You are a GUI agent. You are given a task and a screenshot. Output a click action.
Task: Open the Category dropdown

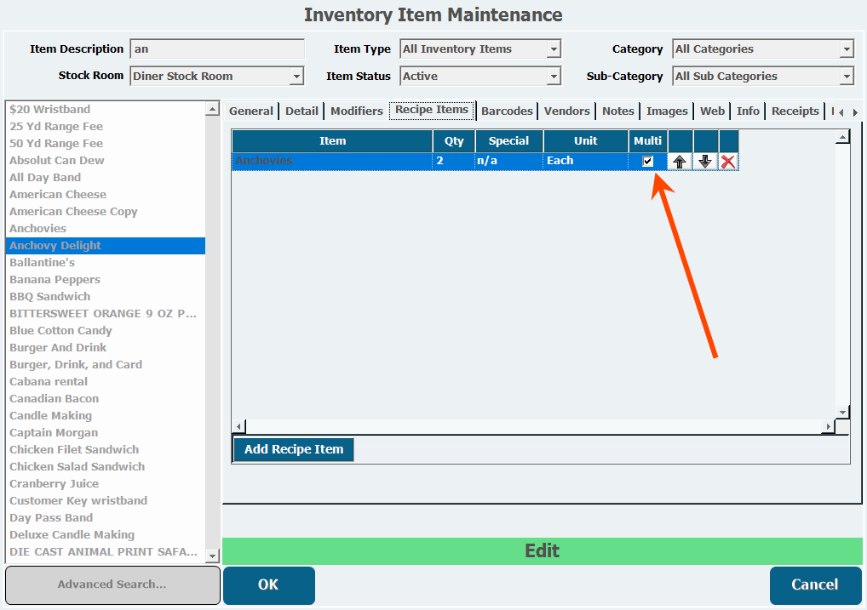coord(846,49)
